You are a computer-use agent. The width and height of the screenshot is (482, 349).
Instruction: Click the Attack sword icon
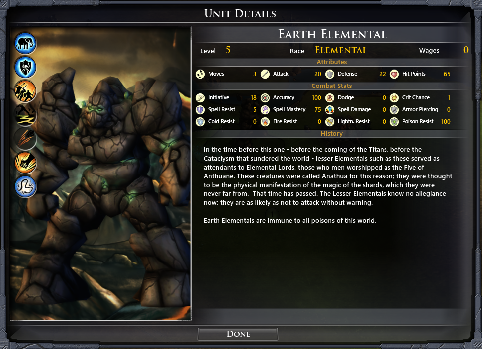tap(265, 74)
